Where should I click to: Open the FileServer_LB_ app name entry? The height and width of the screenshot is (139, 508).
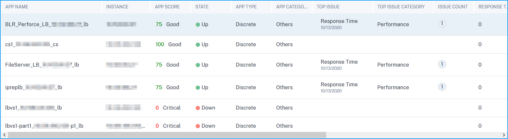tap(42, 65)
